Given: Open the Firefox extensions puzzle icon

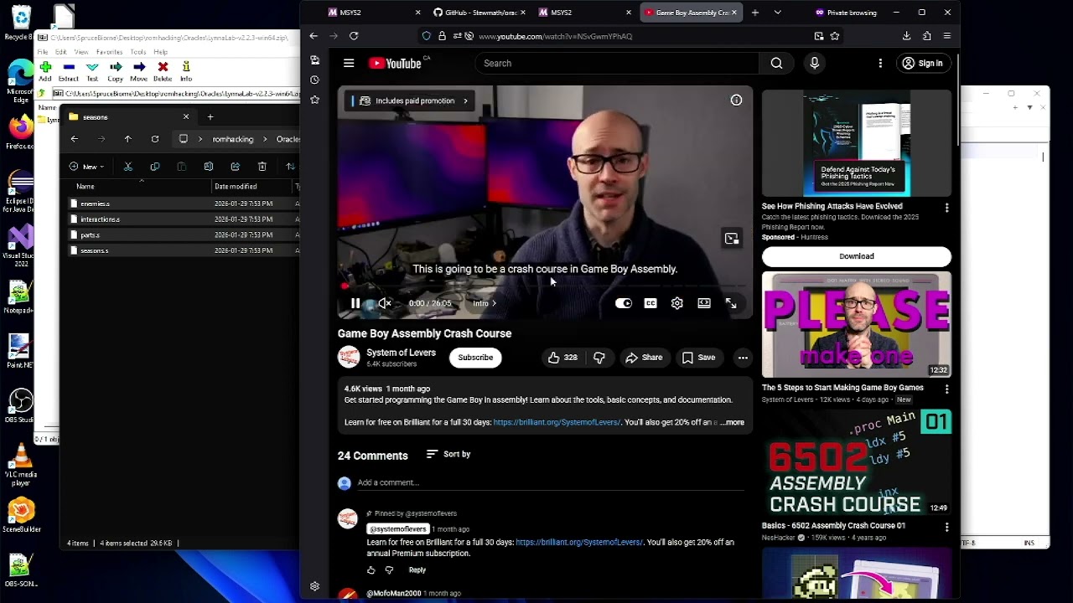Looking at the screenshot, I should click(x=926, y=36).
